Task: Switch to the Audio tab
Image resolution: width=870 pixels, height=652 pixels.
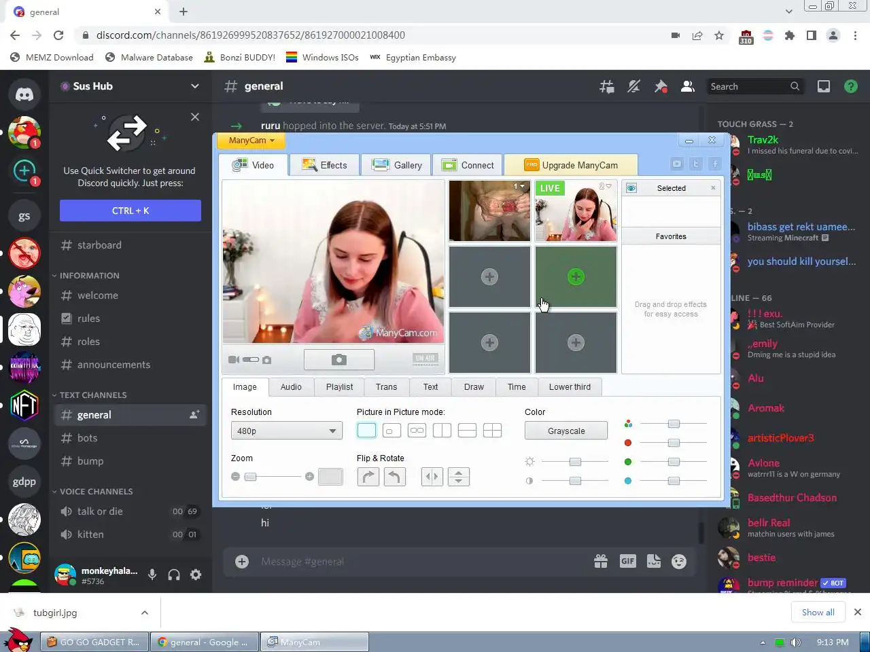Action: (x=291, y=387)
